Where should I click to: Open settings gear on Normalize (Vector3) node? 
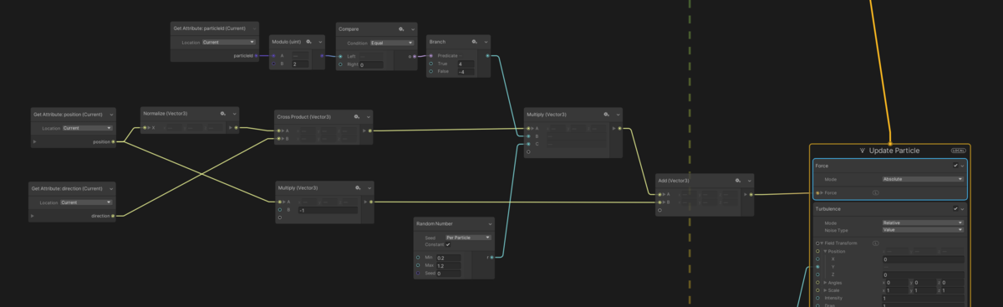pyautogui.click(x=222, y=113)
